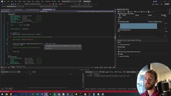Open the Windows Start menu
171x96 pixels.
(x=2, y=94)
